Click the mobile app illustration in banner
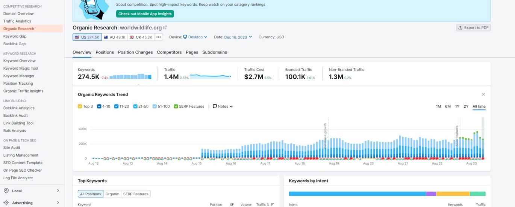The width and height of the screenshot is (515, 207). click(94, 9)
